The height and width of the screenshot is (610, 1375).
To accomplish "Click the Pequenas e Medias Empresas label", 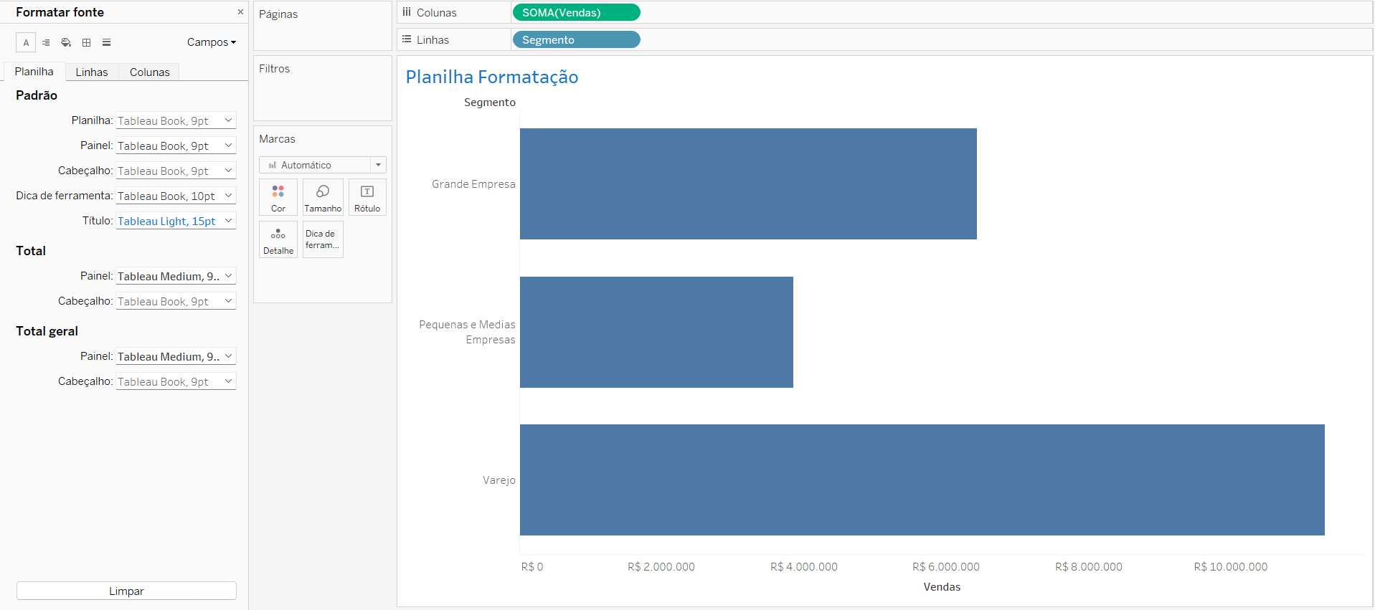I will [x=467, y=332].
